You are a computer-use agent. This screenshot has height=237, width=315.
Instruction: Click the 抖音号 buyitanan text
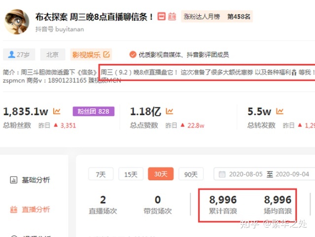click(60, 30)
